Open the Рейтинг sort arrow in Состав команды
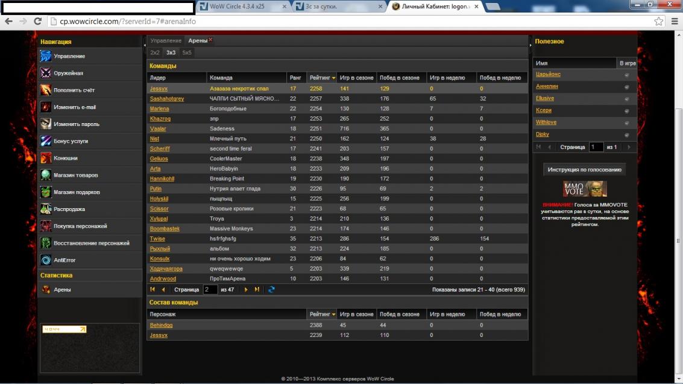 click(333, 315)
